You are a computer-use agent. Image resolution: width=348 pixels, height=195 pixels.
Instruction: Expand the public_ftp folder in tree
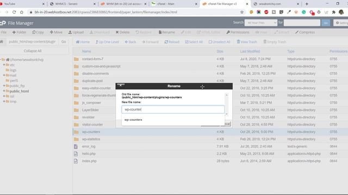pyautogui.click(x=4, y=86)
